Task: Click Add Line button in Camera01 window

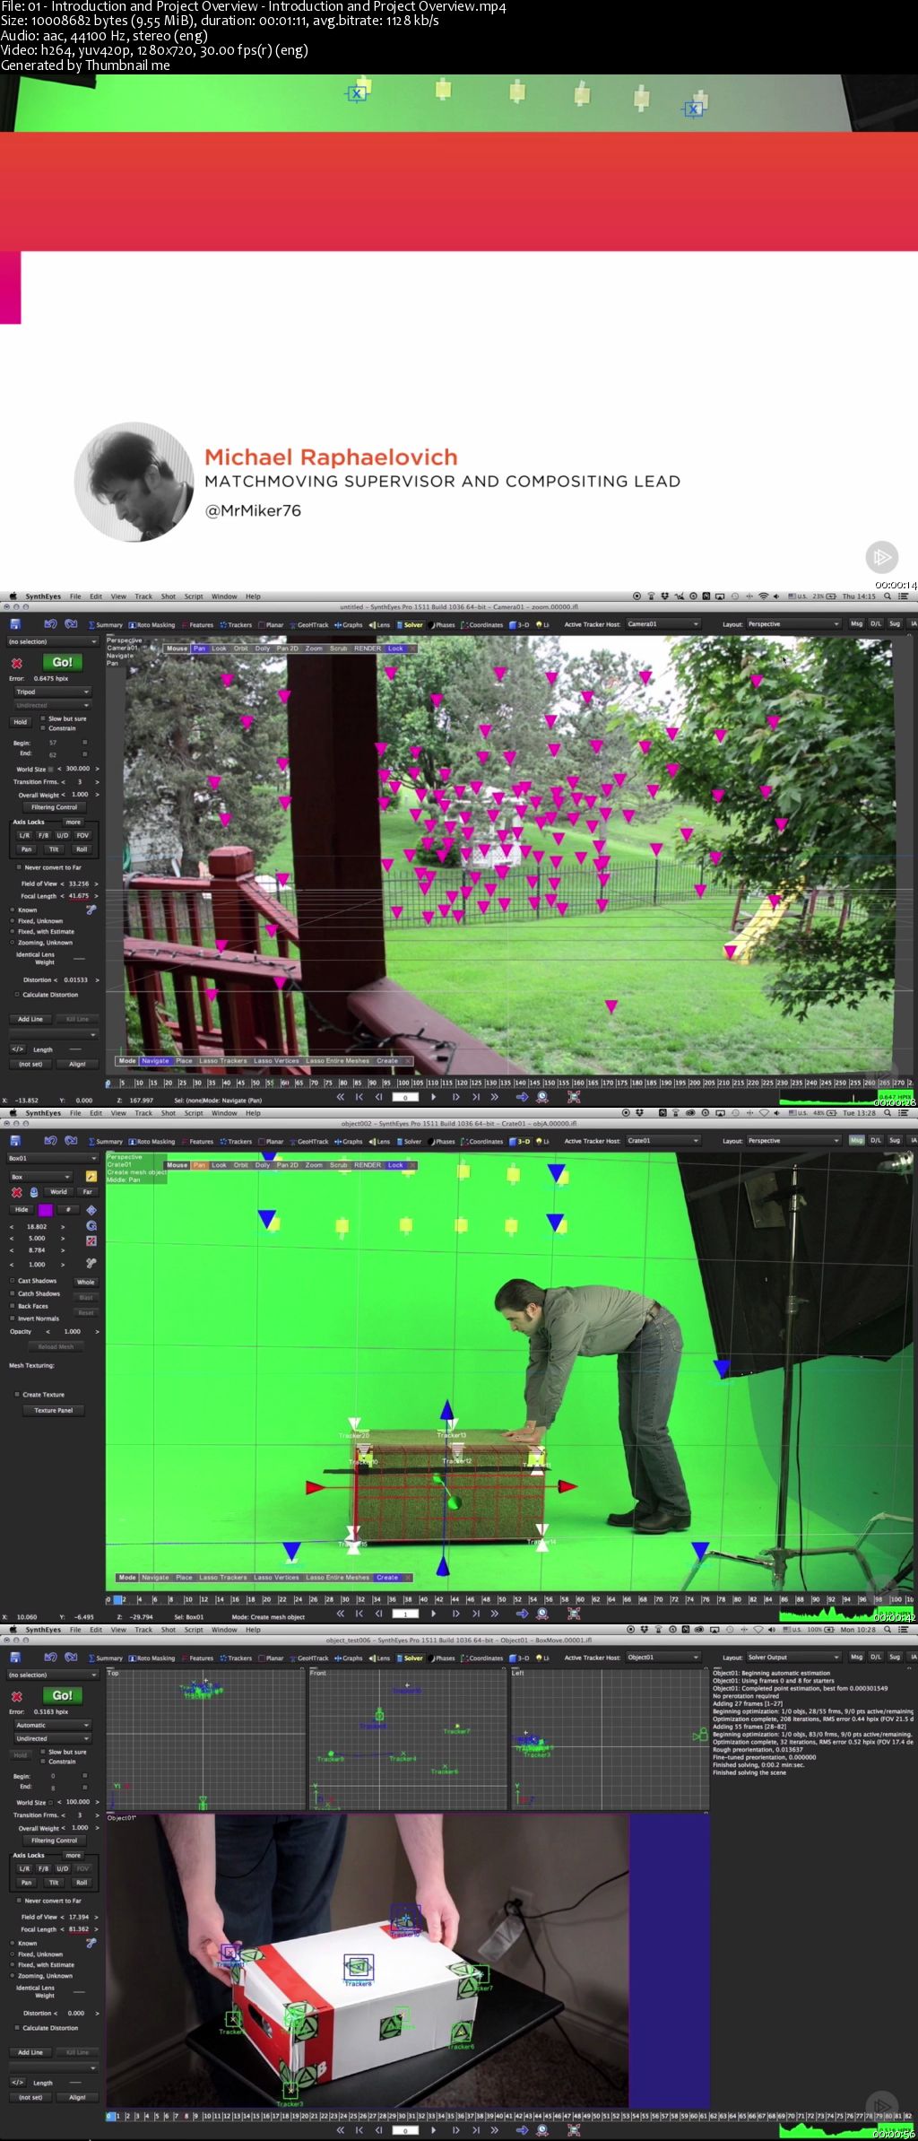Action: [x=30, y=1019]
